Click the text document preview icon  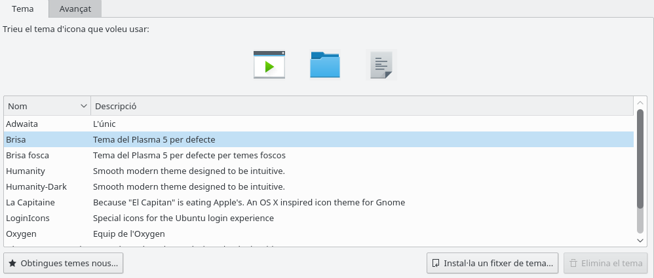pos(381,65)
